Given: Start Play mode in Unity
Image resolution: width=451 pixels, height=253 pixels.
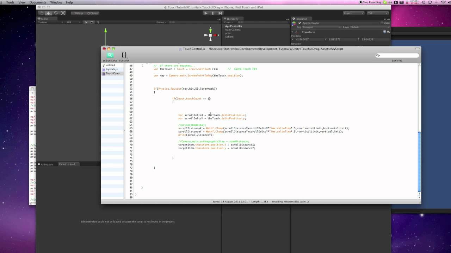Looking at the screenshot, I should tap(206, 13).
